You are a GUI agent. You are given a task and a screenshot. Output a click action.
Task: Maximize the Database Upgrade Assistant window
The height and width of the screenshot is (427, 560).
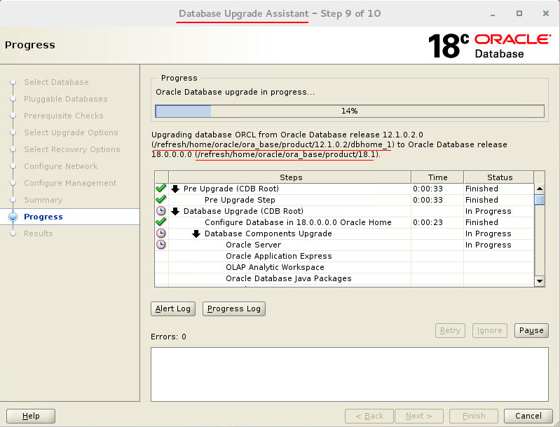[519, 13]
